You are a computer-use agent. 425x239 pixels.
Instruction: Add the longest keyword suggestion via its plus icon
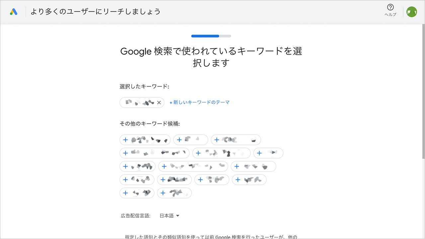126,153
